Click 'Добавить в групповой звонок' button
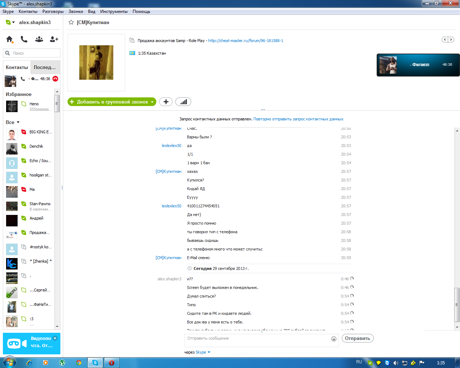 [112, 102]
